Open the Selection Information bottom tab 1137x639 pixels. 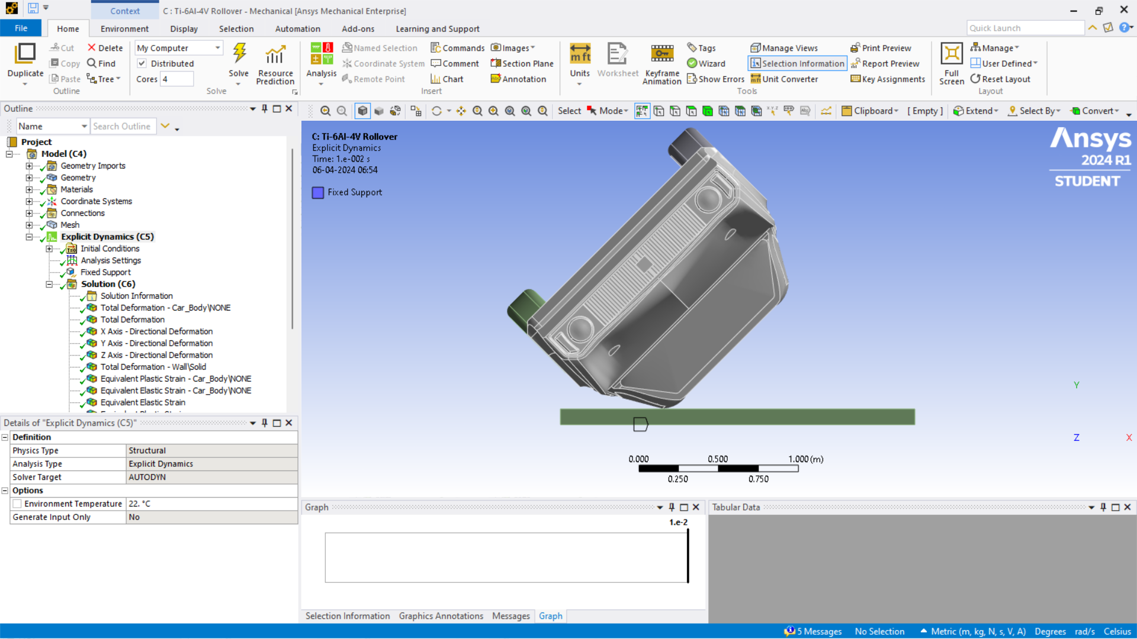(348, 616)
